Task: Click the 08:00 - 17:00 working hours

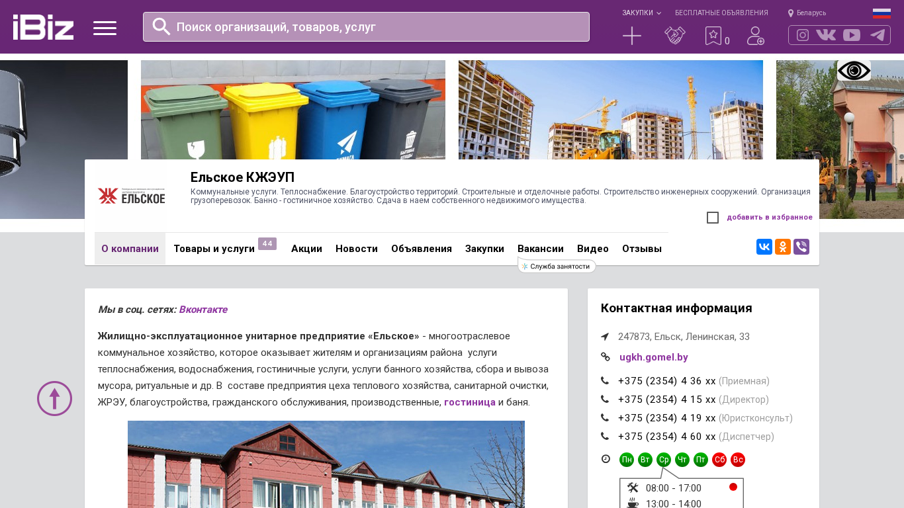Action: point(674,488)
